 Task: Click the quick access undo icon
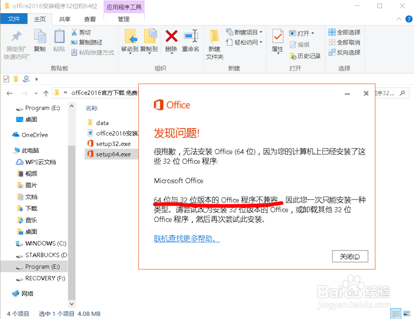click(x=26, y=79)
